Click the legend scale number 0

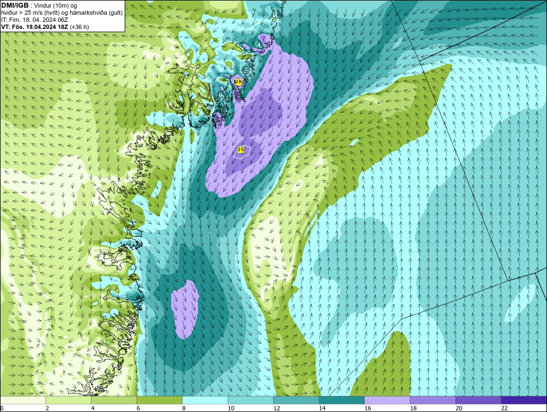click(x=2, y=408)
